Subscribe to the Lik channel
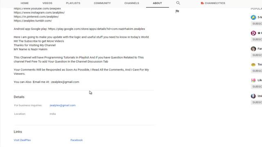262x147 pixels. click(257, 87)
